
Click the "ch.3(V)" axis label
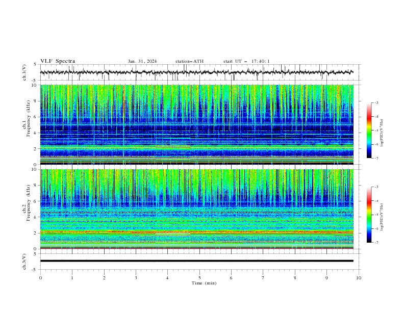point(24,262)
